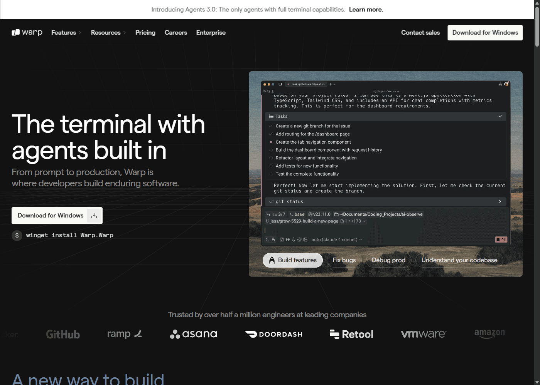
Task: Click the vmware logo
Action: 424,334
